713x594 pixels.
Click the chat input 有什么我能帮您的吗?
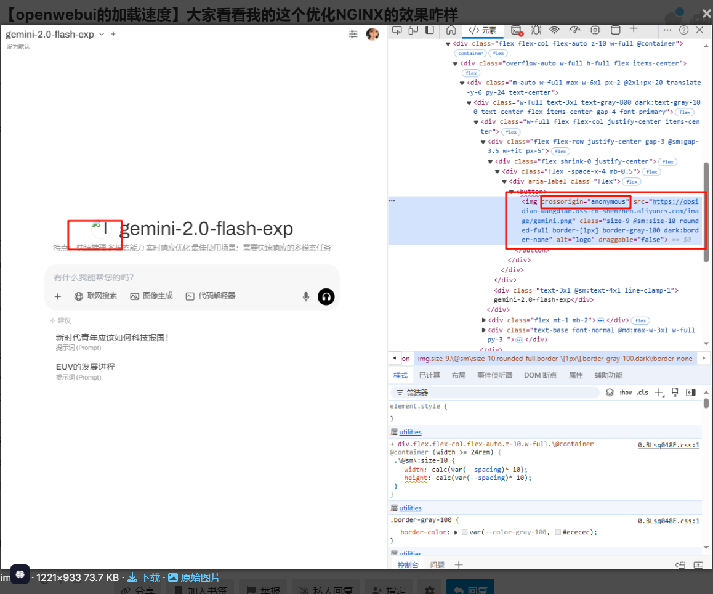point(192,277)
